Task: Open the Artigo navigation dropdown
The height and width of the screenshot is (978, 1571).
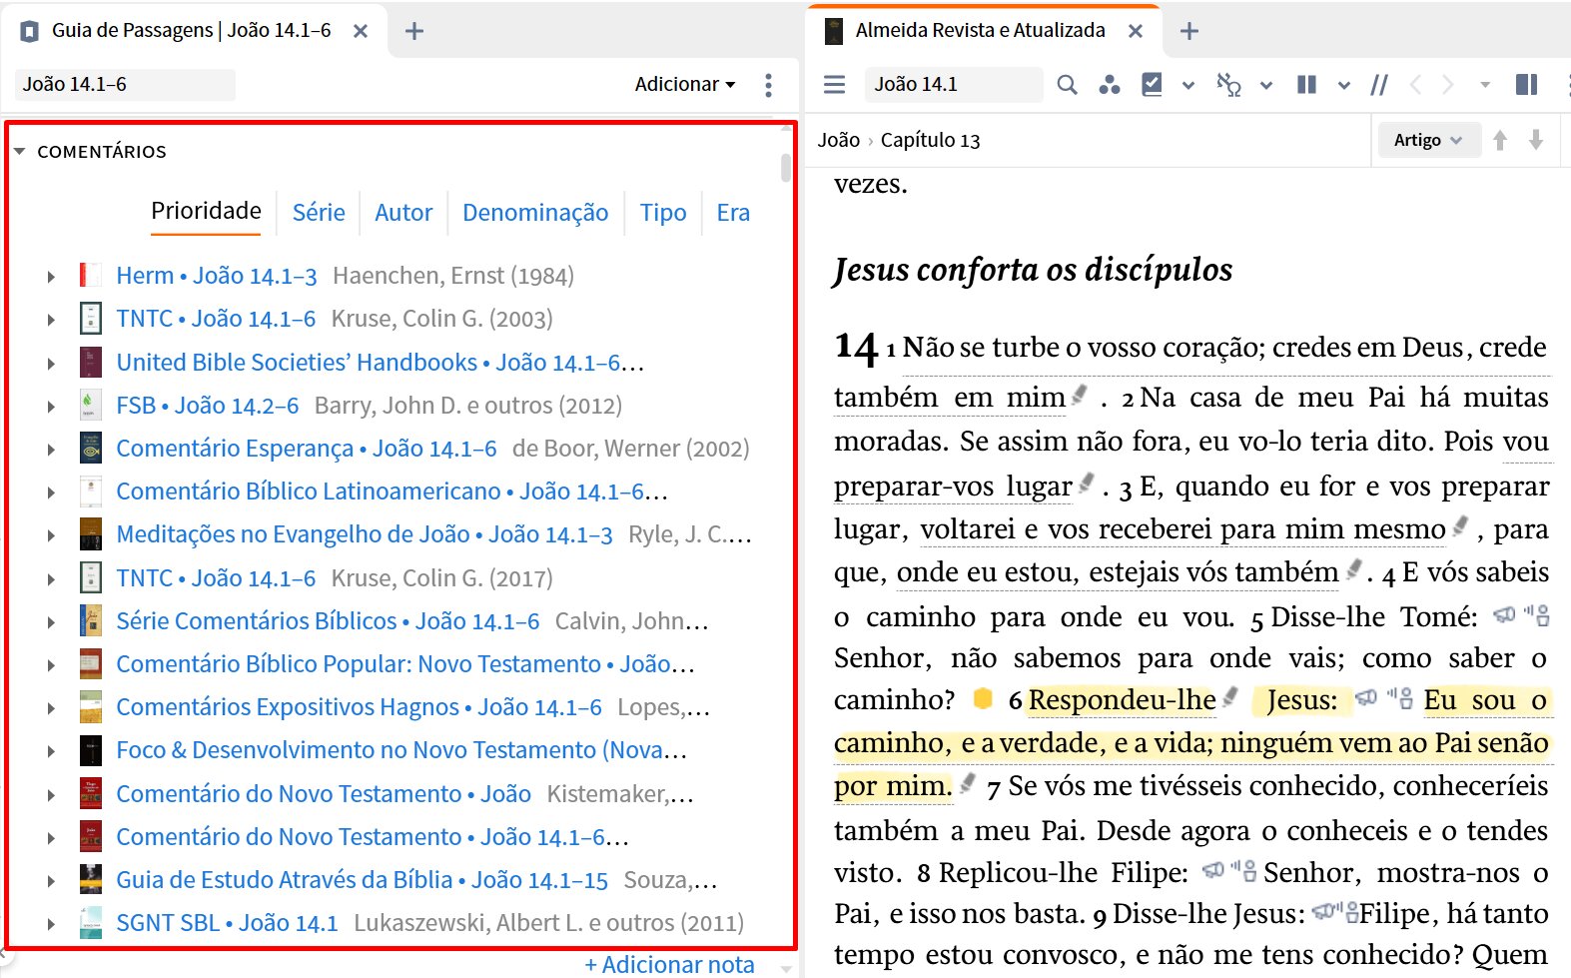Action: (1427, 140)
